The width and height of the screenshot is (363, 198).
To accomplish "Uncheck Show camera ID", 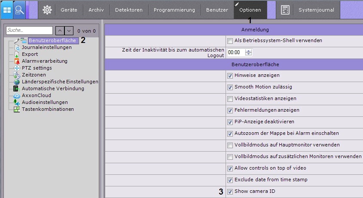I will [x=230, y=192].
